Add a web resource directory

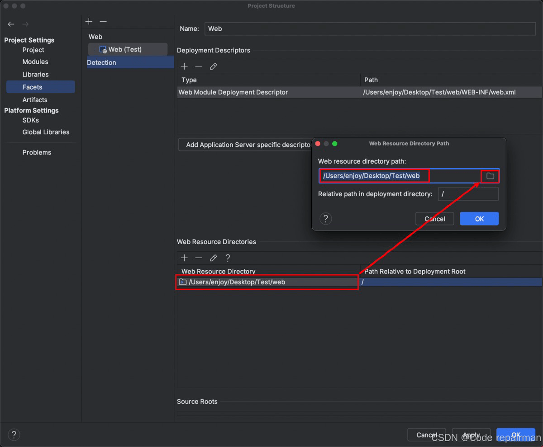pos(184,258)
